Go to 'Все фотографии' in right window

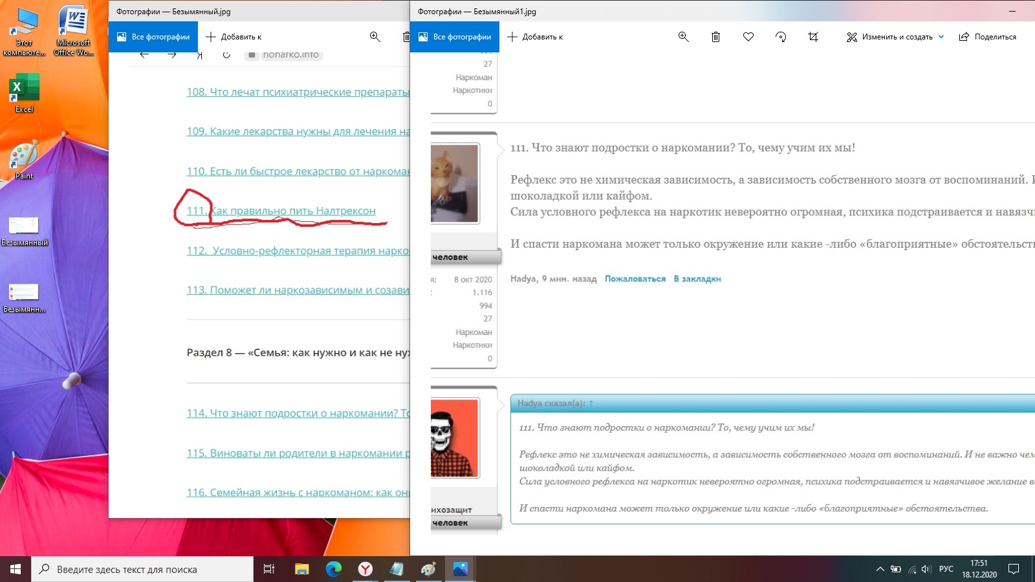pyautogui.click(x=455, y=37)
